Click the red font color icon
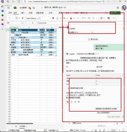This screenshot has height=132, width=127. click(71, 18)
